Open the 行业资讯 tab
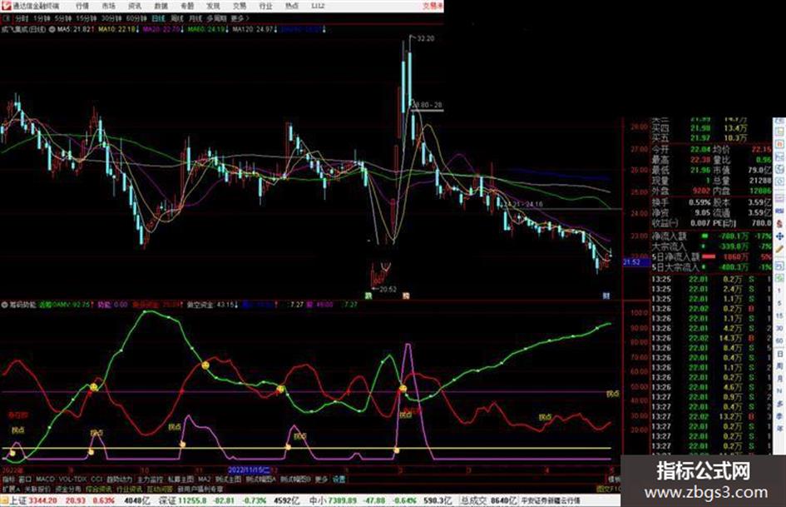This screenshot has height=507, width=786. pyautogui.click(x=129, y=489)
